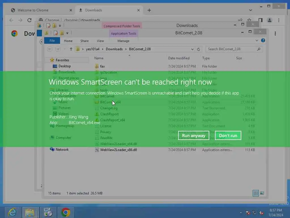Viewport: 290px width, 218px height.
Task: Switch to the Welcome to Chrome tab
Action: pos(33,10)
